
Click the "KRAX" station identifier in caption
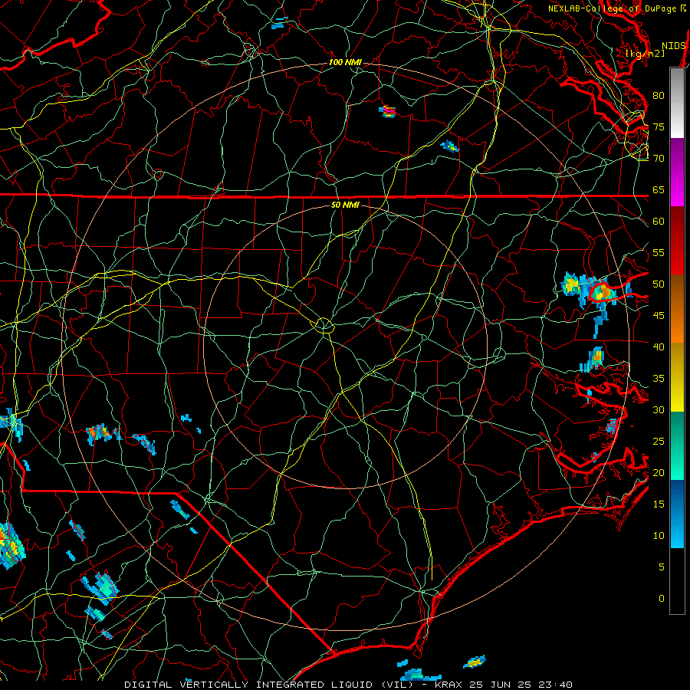pyautogui.click(x=449, y=685)
